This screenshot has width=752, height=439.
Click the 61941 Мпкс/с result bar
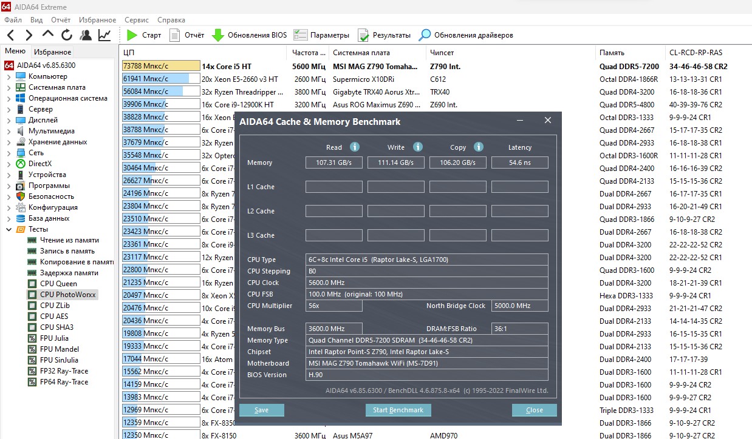(x=161, y=79)
